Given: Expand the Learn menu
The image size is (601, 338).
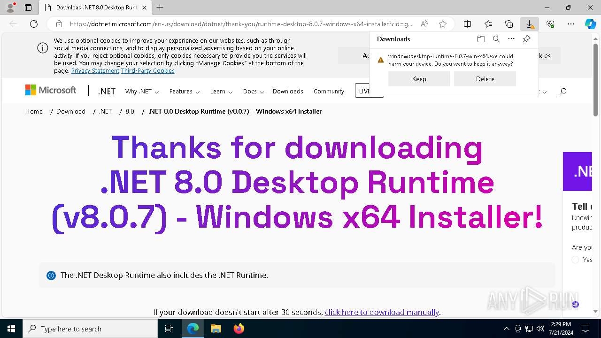Looking at the screenshot, I should 221,92.
